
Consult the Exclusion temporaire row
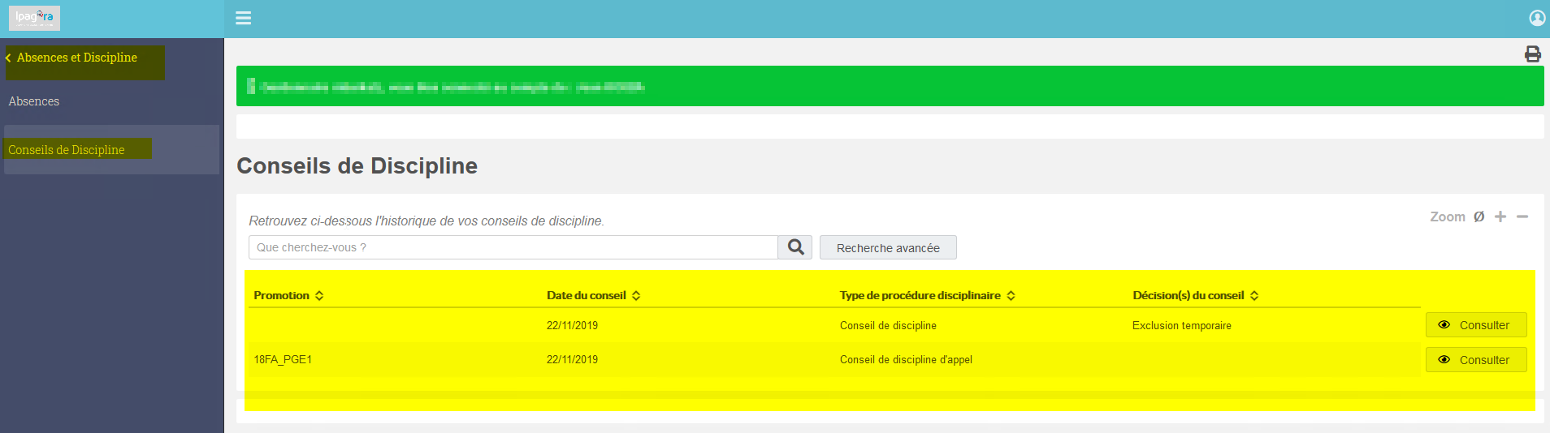point(1476,324)
